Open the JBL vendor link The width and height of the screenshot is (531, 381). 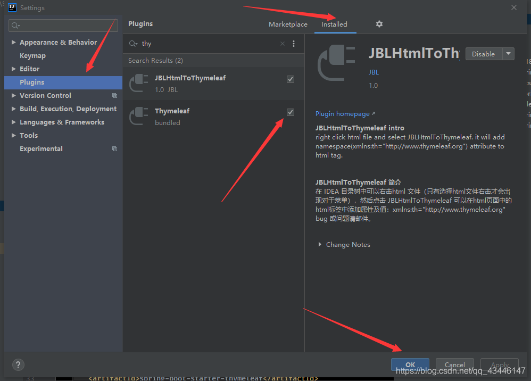[374, 72]
